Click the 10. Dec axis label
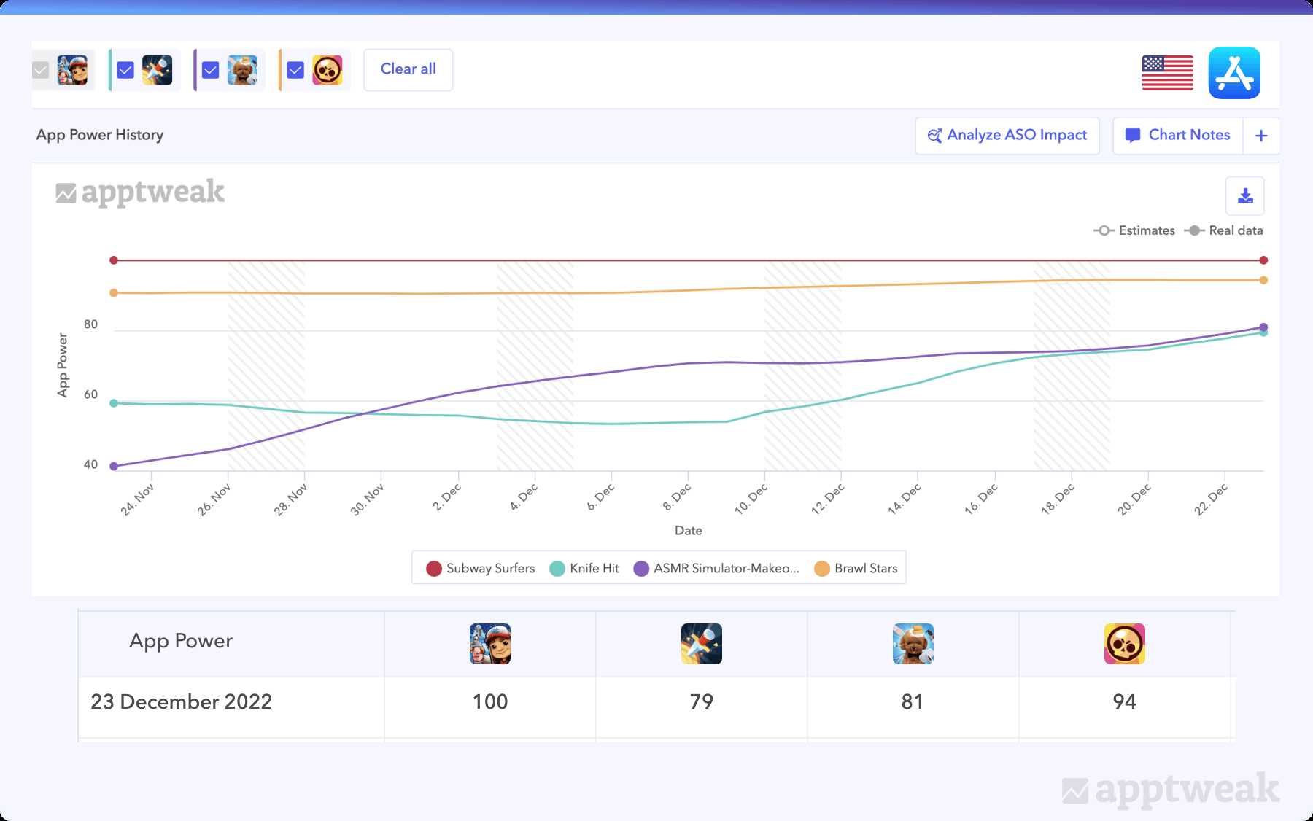 [751, 499]
